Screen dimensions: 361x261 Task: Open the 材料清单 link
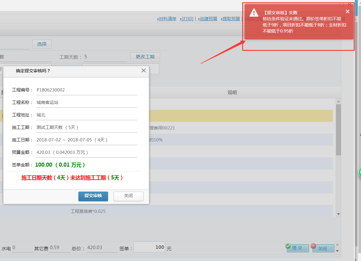pyautogui.click(x=167, y=19)
